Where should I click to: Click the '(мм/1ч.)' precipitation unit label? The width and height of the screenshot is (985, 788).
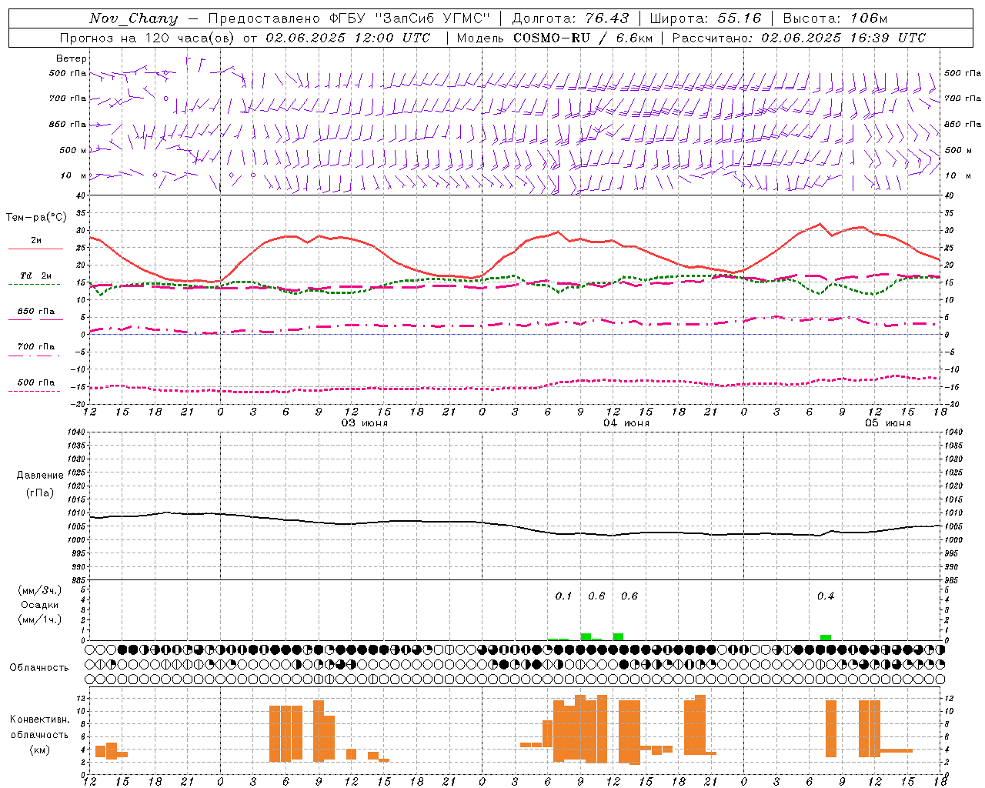[40, 619]
